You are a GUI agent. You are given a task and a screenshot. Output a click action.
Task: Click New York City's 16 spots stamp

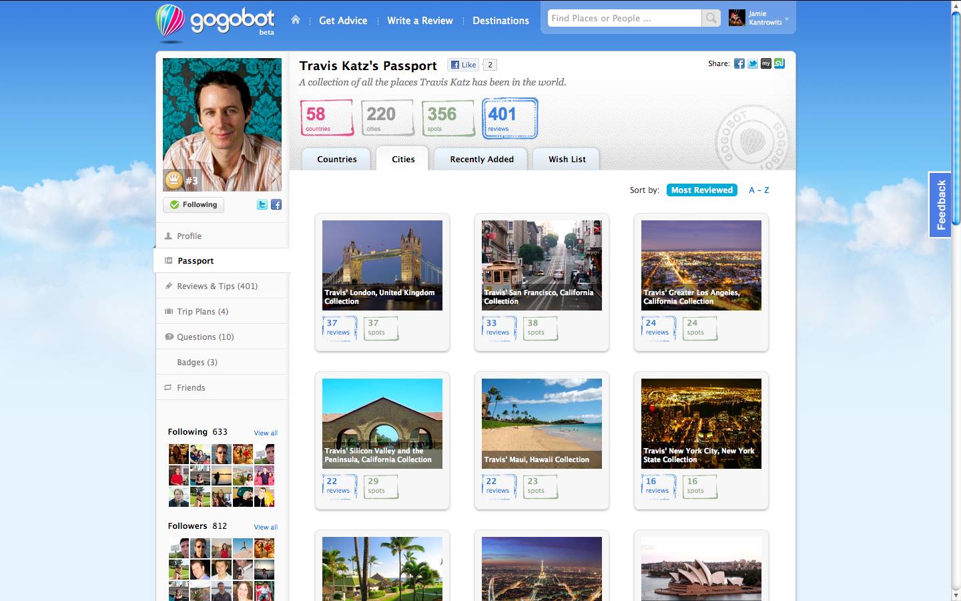699,486
